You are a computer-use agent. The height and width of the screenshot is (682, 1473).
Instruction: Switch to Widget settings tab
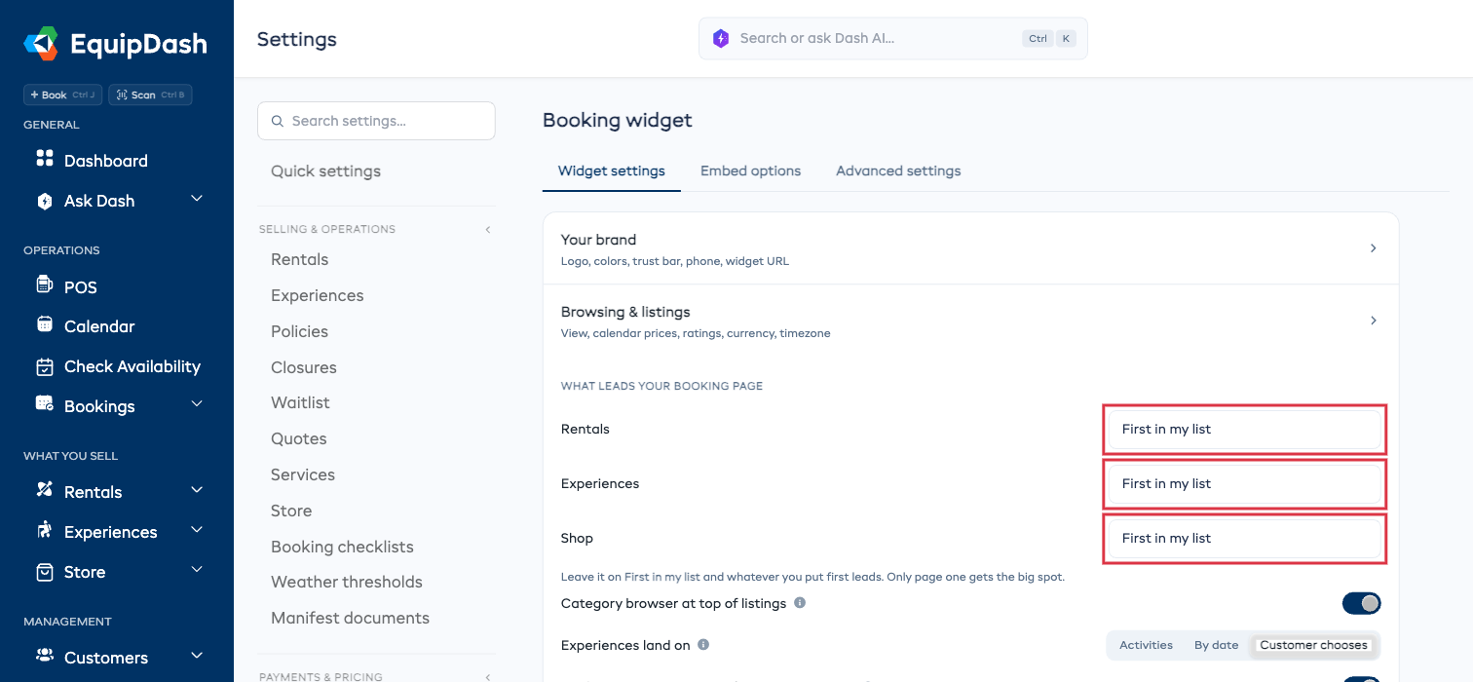click(x=612, y=170)
